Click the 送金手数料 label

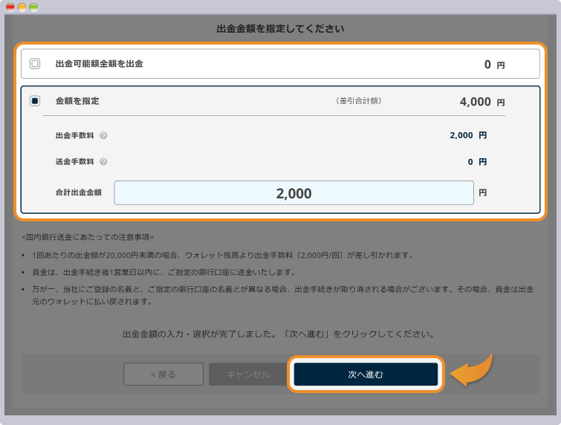point(74,162)
